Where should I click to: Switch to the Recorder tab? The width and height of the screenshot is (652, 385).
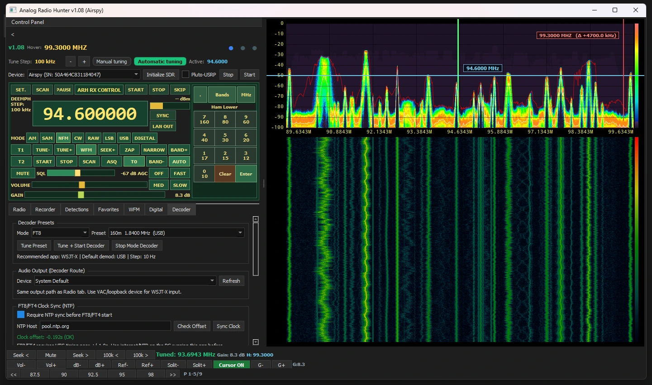click(x=45, y=209)
